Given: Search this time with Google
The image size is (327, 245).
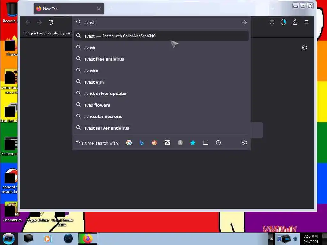Looking at the screenshot, I should coord(129,143).
